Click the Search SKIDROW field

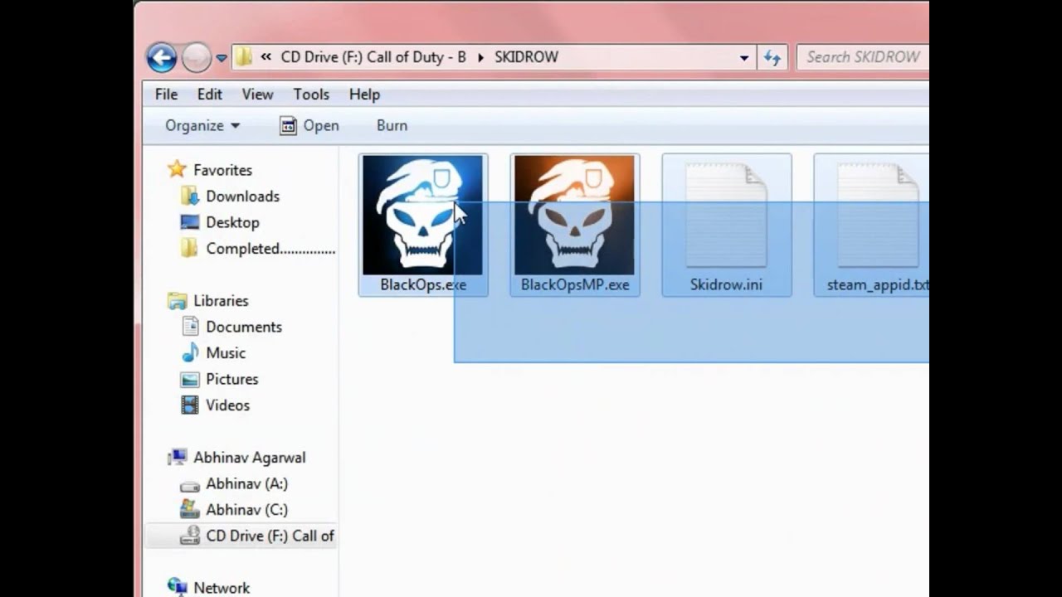863,57
